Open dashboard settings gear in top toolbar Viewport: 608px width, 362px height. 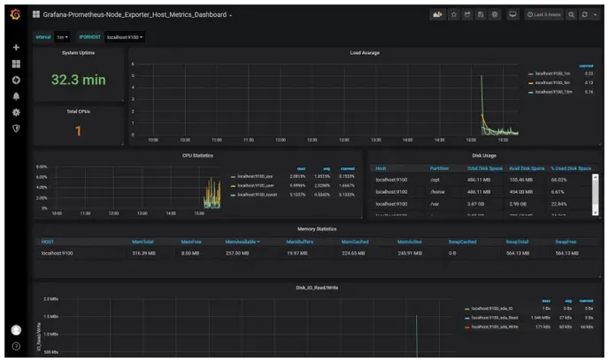point(495,14)
